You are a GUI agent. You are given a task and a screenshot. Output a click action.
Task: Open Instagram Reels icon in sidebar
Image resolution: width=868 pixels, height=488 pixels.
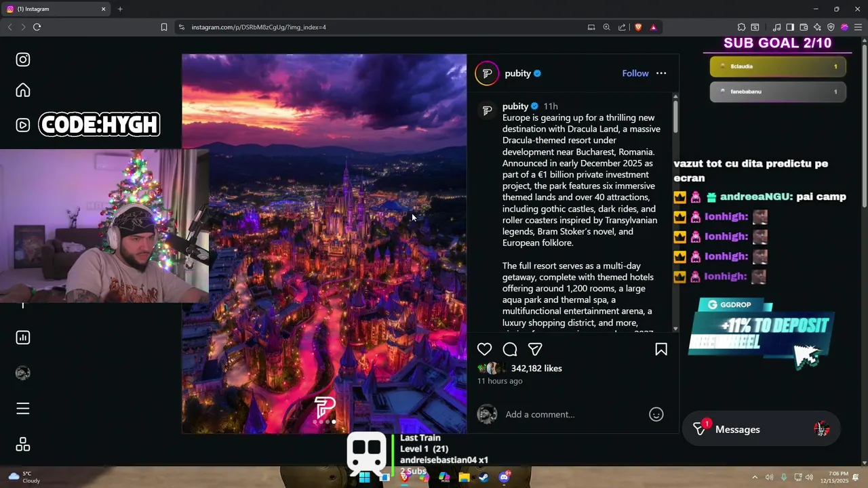[23, 125]
